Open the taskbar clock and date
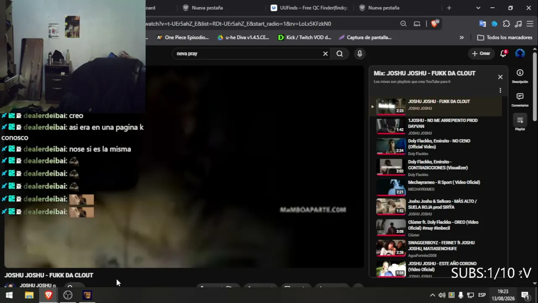Viewport: 538px width, 303px height. [503, 295]
